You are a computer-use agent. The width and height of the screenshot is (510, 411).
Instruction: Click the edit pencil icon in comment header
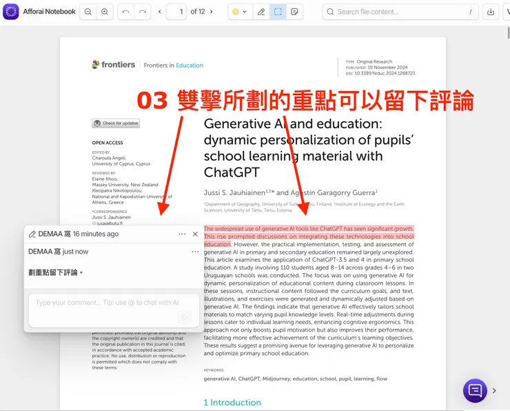click(32, 234)
